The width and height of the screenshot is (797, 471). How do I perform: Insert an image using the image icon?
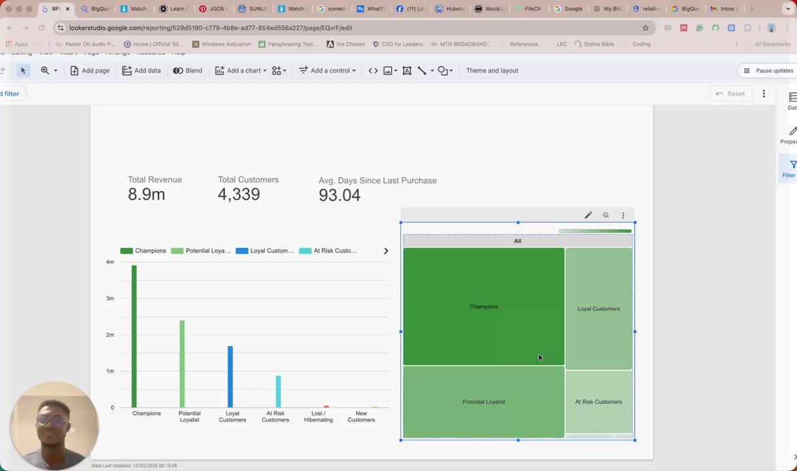[388, 71]
